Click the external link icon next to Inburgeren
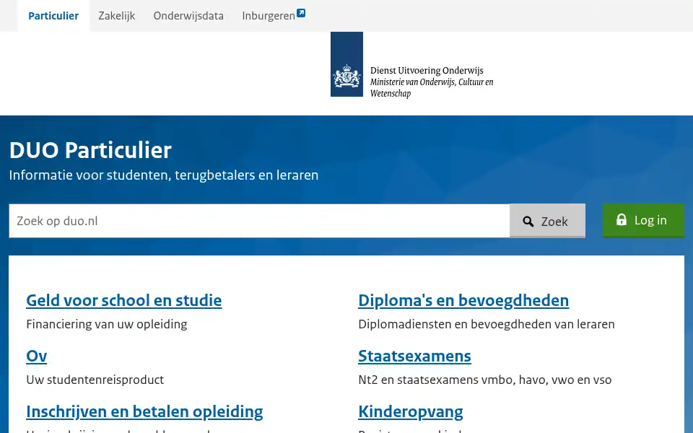This screenshot has height=433, width=693. (x=301, y=13)
